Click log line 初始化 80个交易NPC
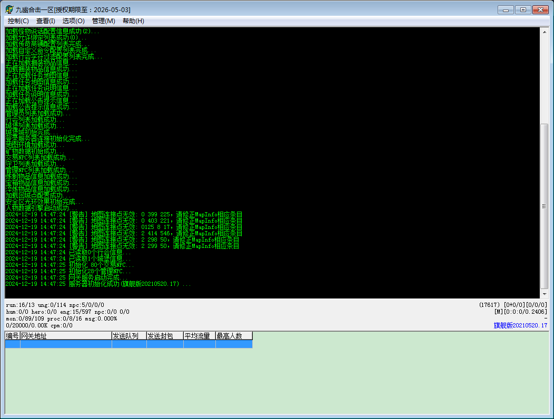Viewport: 554px width, 419px height. point(70,265)
